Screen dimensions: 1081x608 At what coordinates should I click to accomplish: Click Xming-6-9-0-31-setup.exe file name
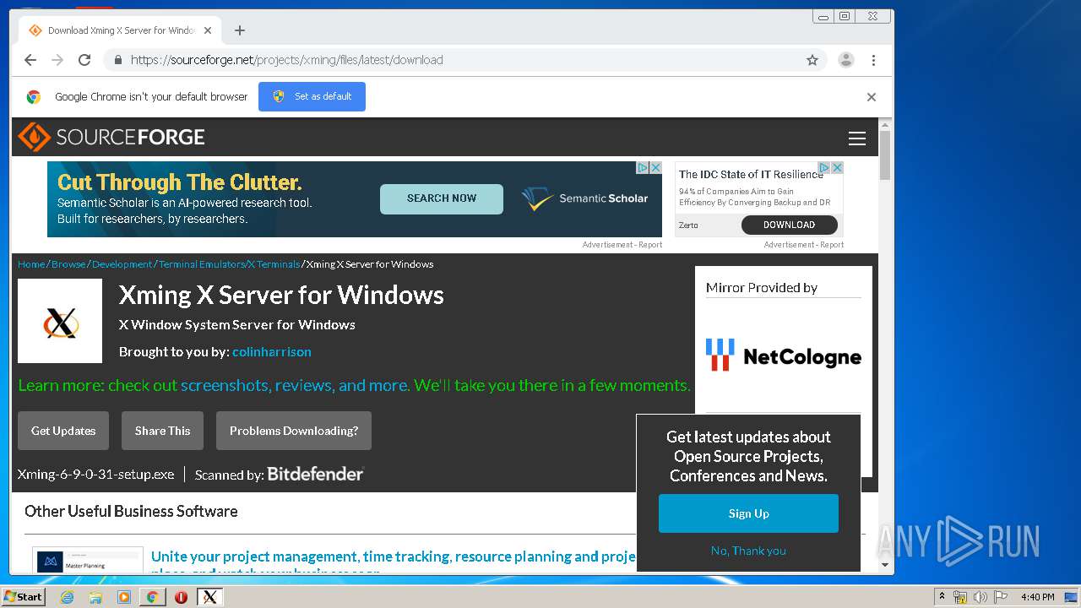point(96,475)
